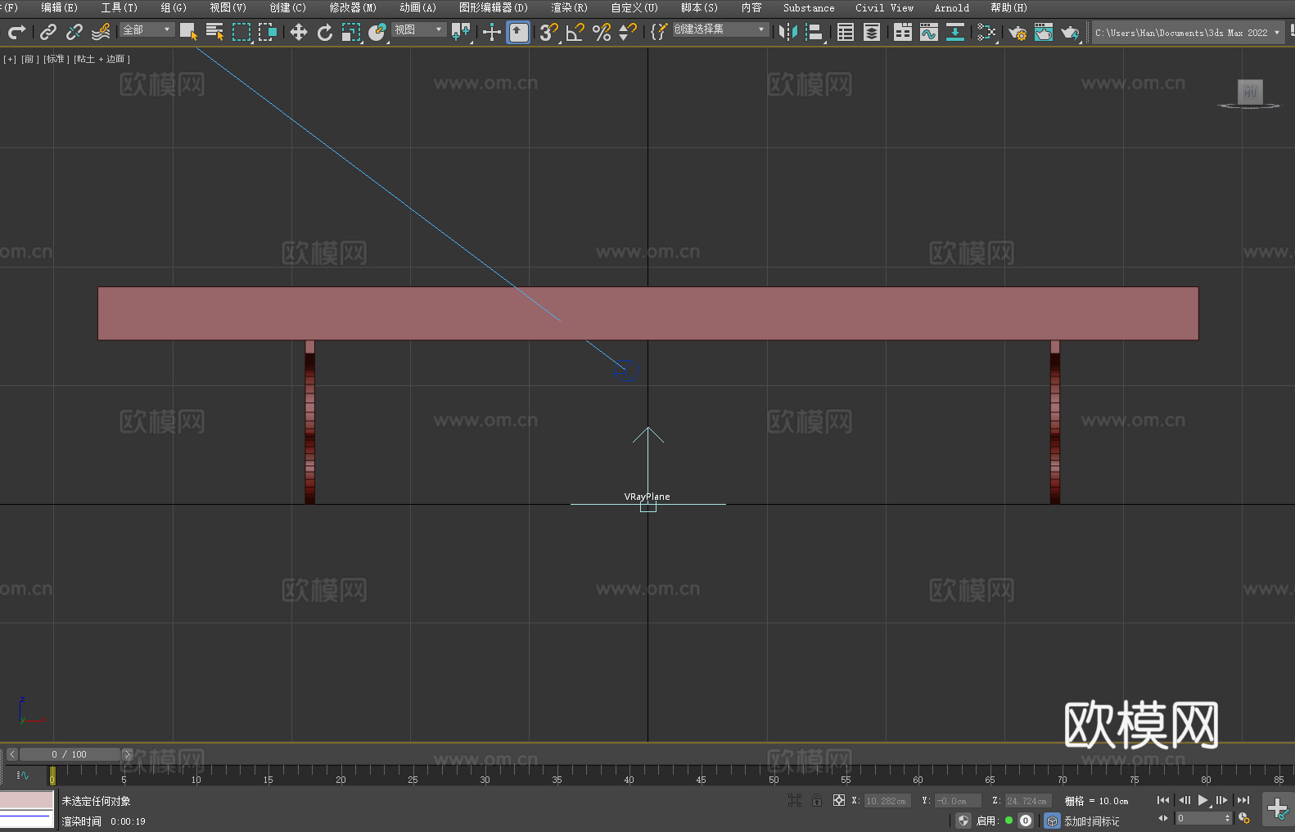This screenshot has height=832, width=1295.
Task: Open the project path Documents\3ds Max 2022 dropdown
Action: [1188, 33]
